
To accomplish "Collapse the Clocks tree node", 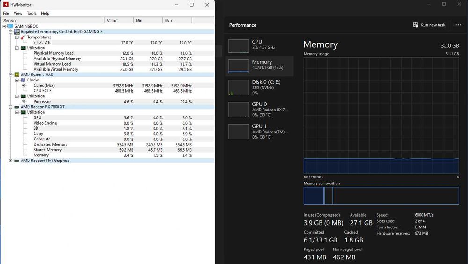I will pos(17,80).
